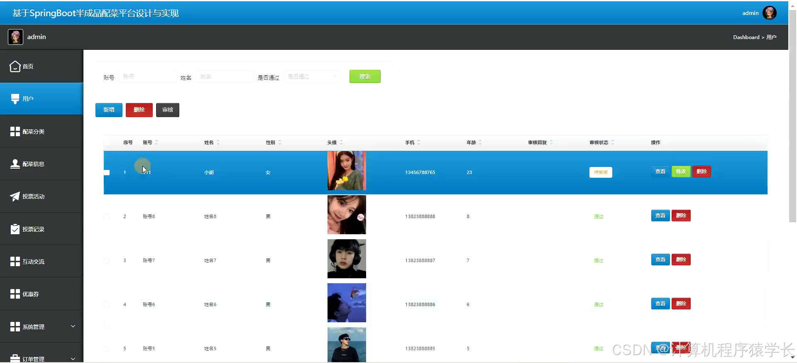The height and width of the screenshot is (363, 797).
Task: Focus the 姓名 search input
Action: [224, 76]
